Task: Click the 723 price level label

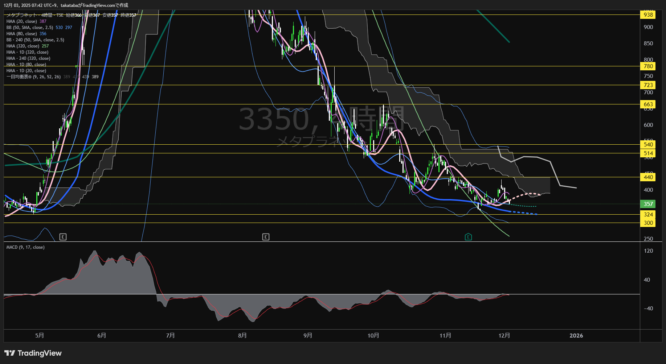Action: pyautogui.click(x=648, y=85)
